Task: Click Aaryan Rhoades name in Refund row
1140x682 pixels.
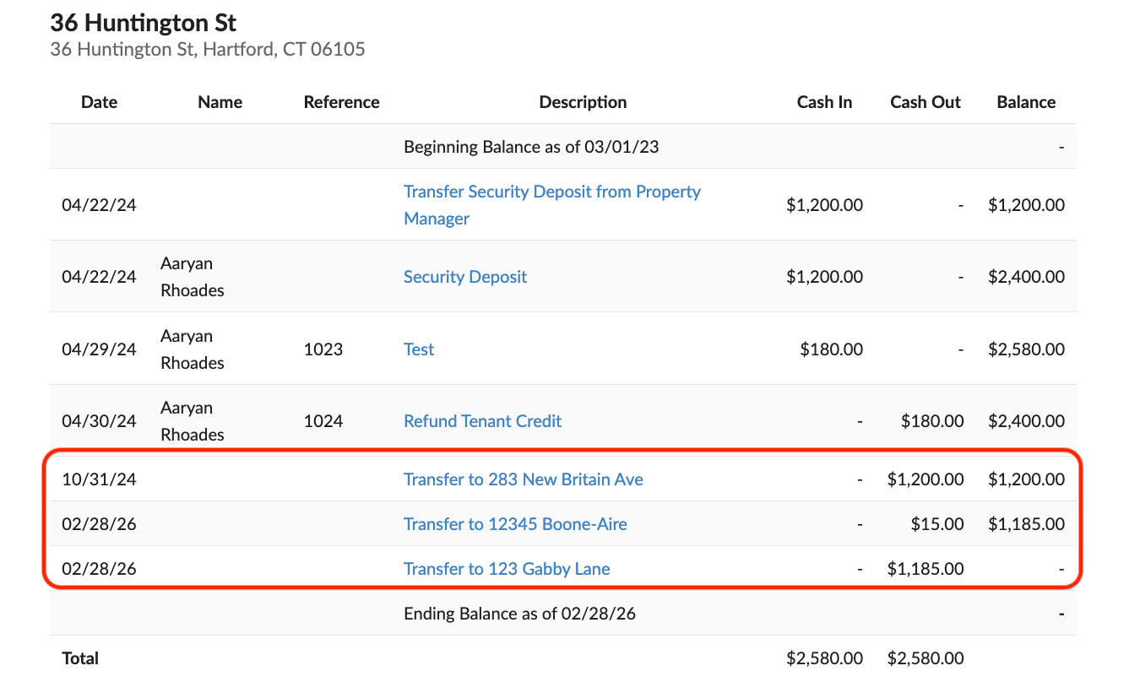Action: pos(193,421)
